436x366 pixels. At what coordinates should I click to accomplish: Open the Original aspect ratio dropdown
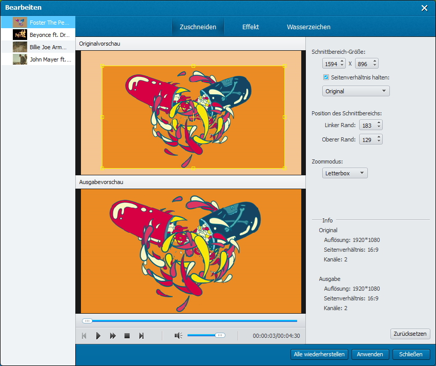[x=356, y=91]
